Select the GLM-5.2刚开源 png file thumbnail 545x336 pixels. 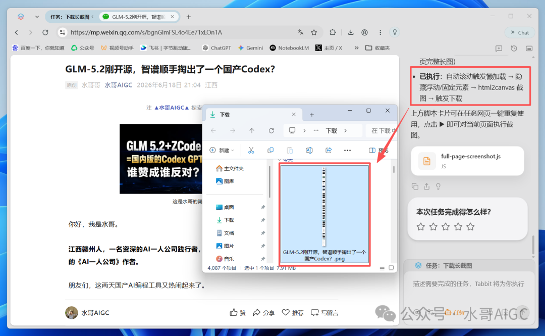tap(324, 214)
